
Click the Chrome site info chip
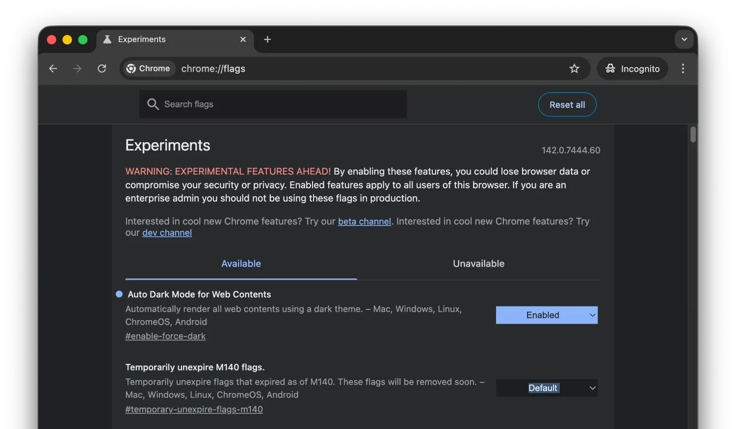click(148, 69)
